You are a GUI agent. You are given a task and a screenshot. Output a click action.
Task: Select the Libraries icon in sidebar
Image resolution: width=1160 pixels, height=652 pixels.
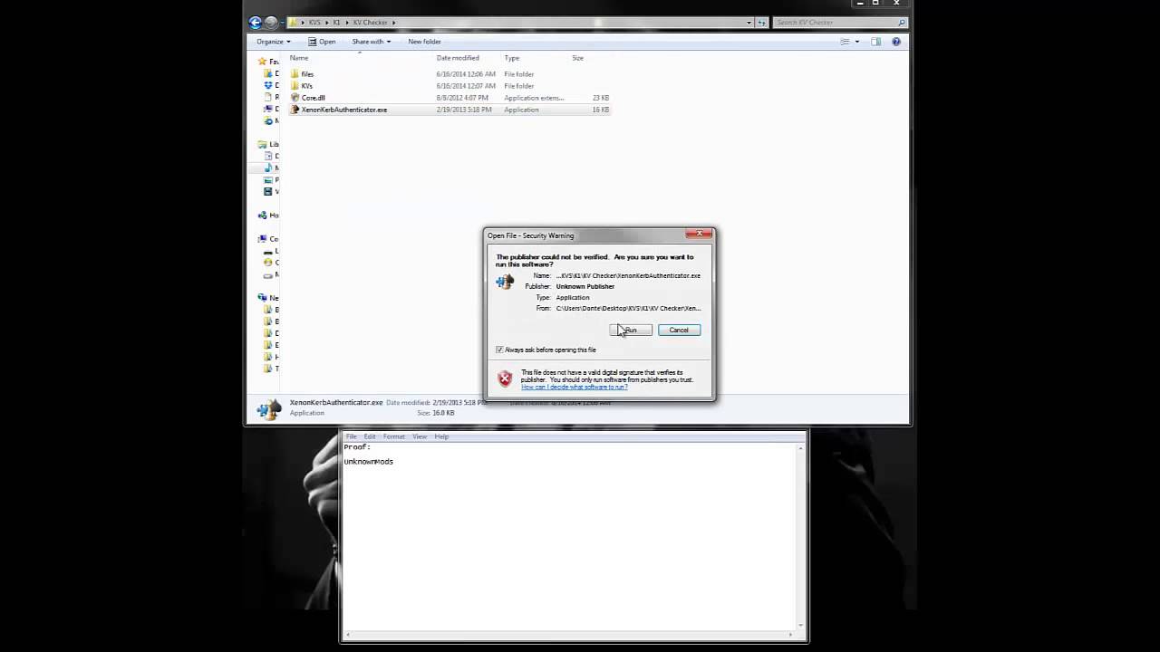coord(262,144)
